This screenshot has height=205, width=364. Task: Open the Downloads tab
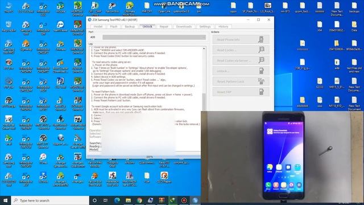[x=184, y=27]
